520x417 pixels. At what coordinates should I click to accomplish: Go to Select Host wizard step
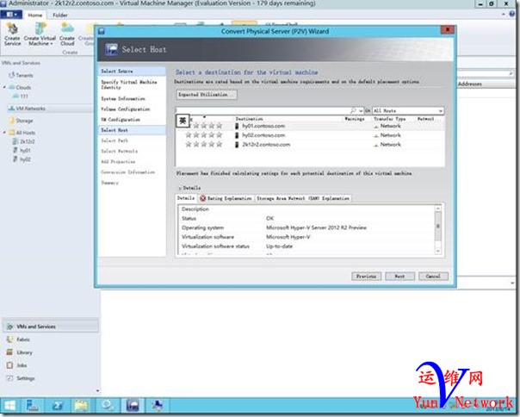pos(132,130)
